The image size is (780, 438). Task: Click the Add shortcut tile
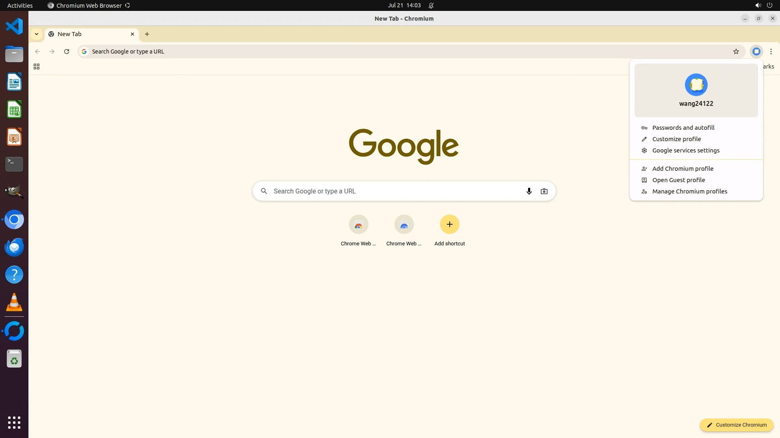point(449,224)
